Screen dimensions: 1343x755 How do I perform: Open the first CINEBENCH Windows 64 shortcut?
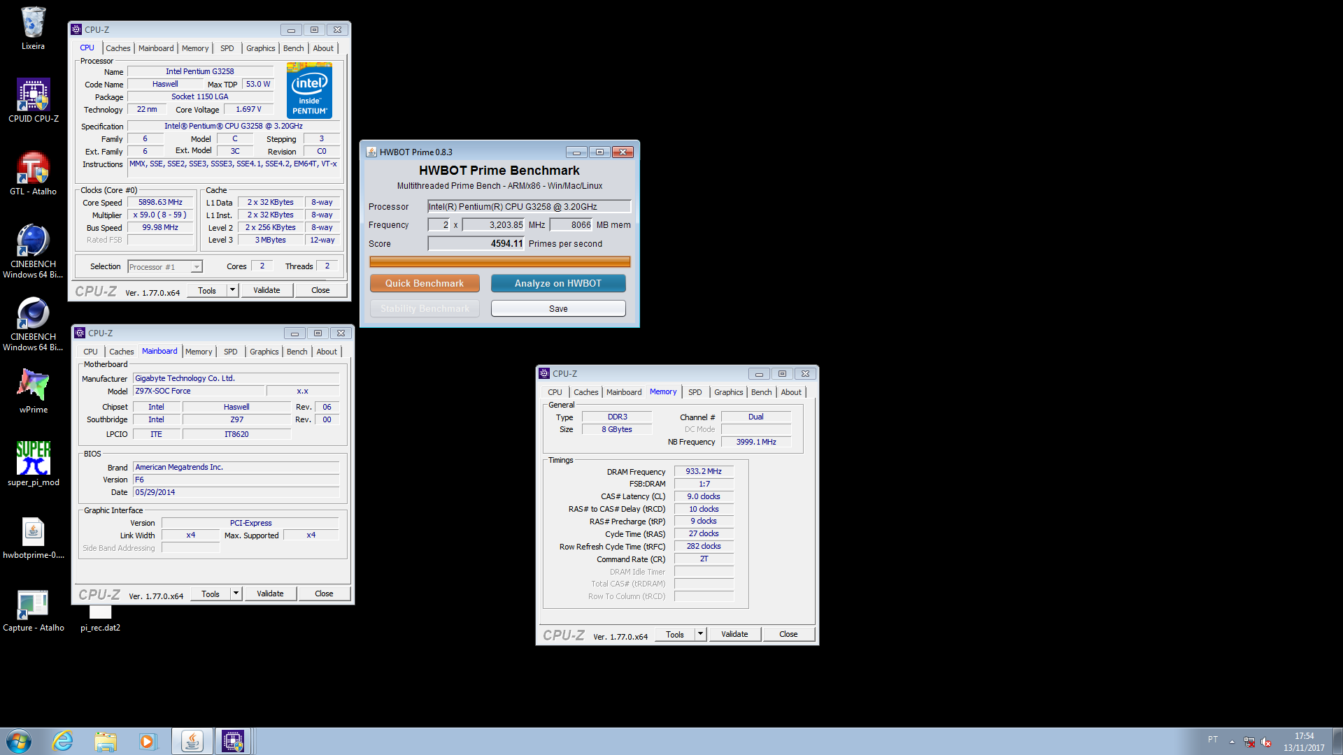(x=33, y=251)
